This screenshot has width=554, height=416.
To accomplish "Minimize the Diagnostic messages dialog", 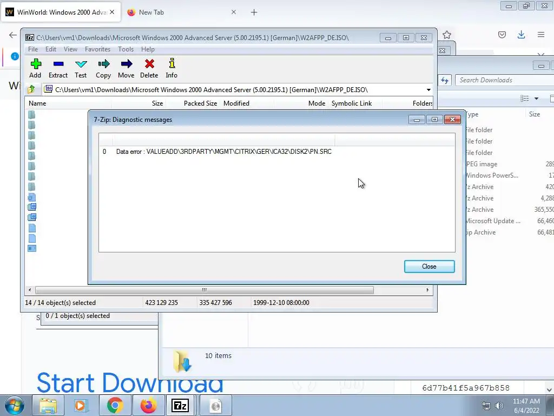I will pyautogui.click(x=417, y=120).
